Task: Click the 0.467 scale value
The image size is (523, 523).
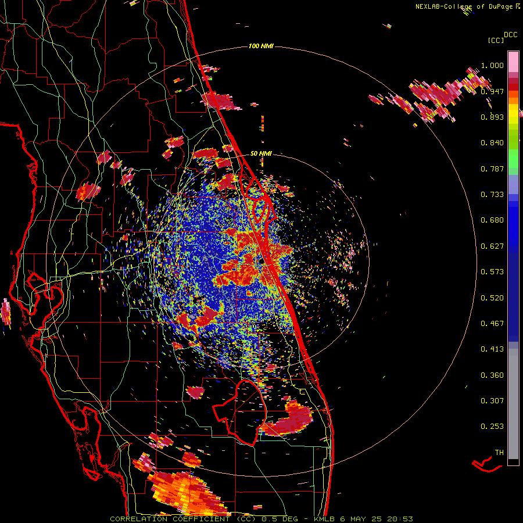Action: 492,324
